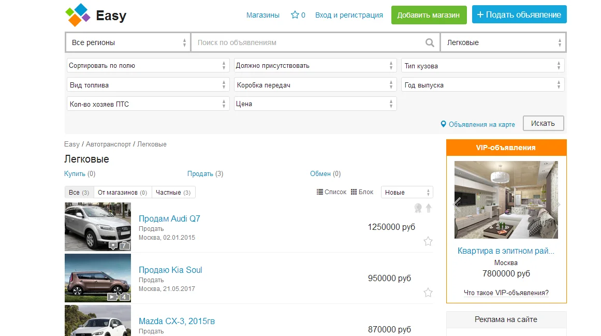Open favorites star counter in header
Screen dimensions: 601x336
(298, 15)
